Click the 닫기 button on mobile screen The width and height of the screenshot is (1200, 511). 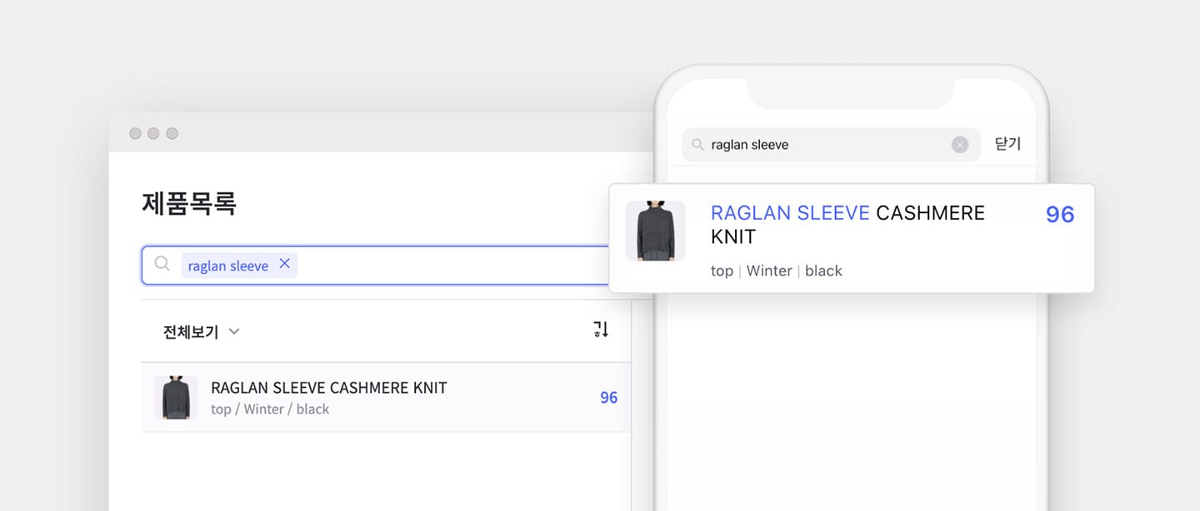[1007, 143]
